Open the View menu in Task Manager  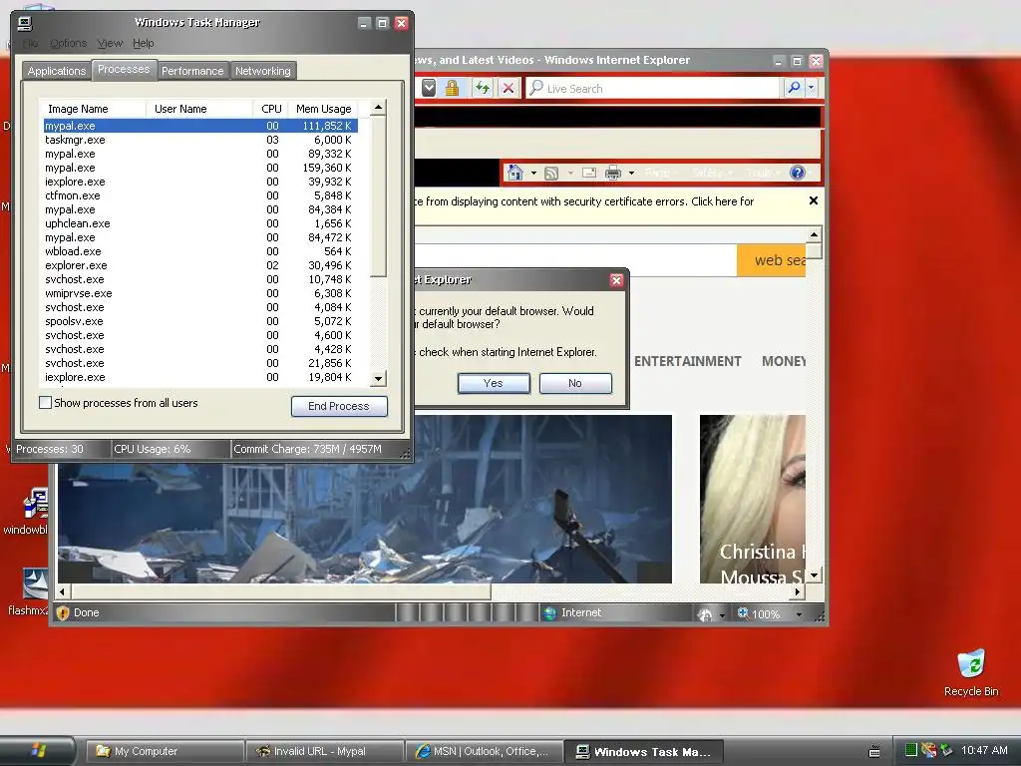point(110,43)
